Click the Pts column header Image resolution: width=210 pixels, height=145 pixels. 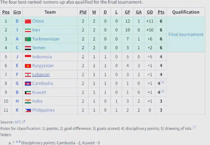pyautogui.click(x=161, y=12)
